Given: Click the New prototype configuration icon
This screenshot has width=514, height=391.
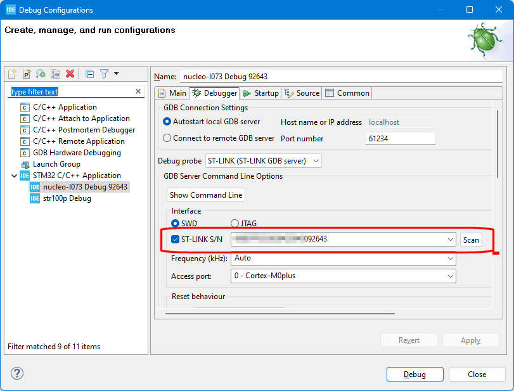Looking at the screenshot, I should [26, 74].
